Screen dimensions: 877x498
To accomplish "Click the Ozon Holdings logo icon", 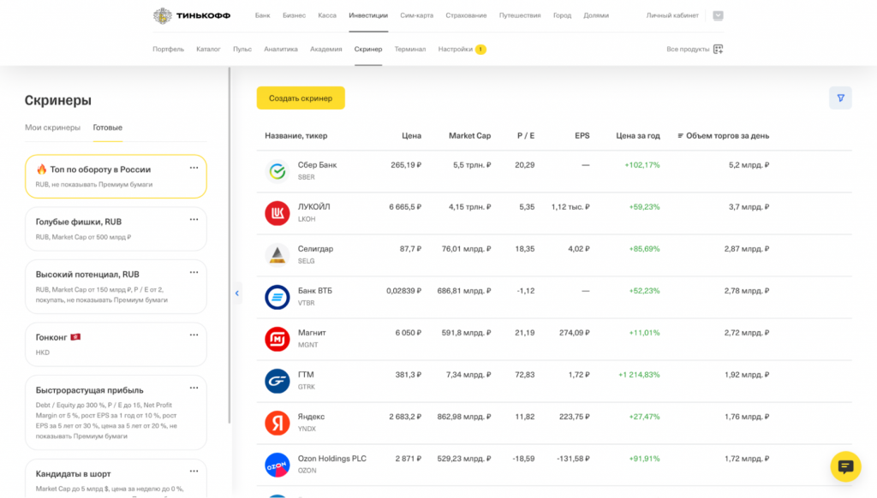I will coord(277,465).
